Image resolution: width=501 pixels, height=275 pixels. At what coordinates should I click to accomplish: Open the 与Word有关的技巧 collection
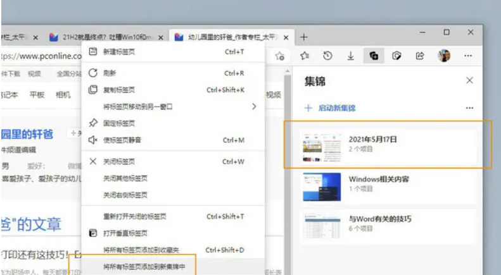click(388, 226)
